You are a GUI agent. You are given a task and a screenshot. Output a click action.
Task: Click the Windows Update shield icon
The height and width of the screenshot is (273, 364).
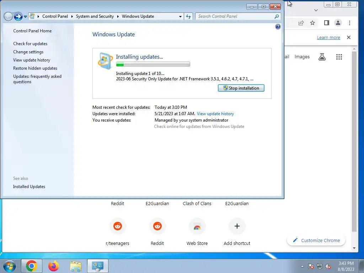[106, 61]
